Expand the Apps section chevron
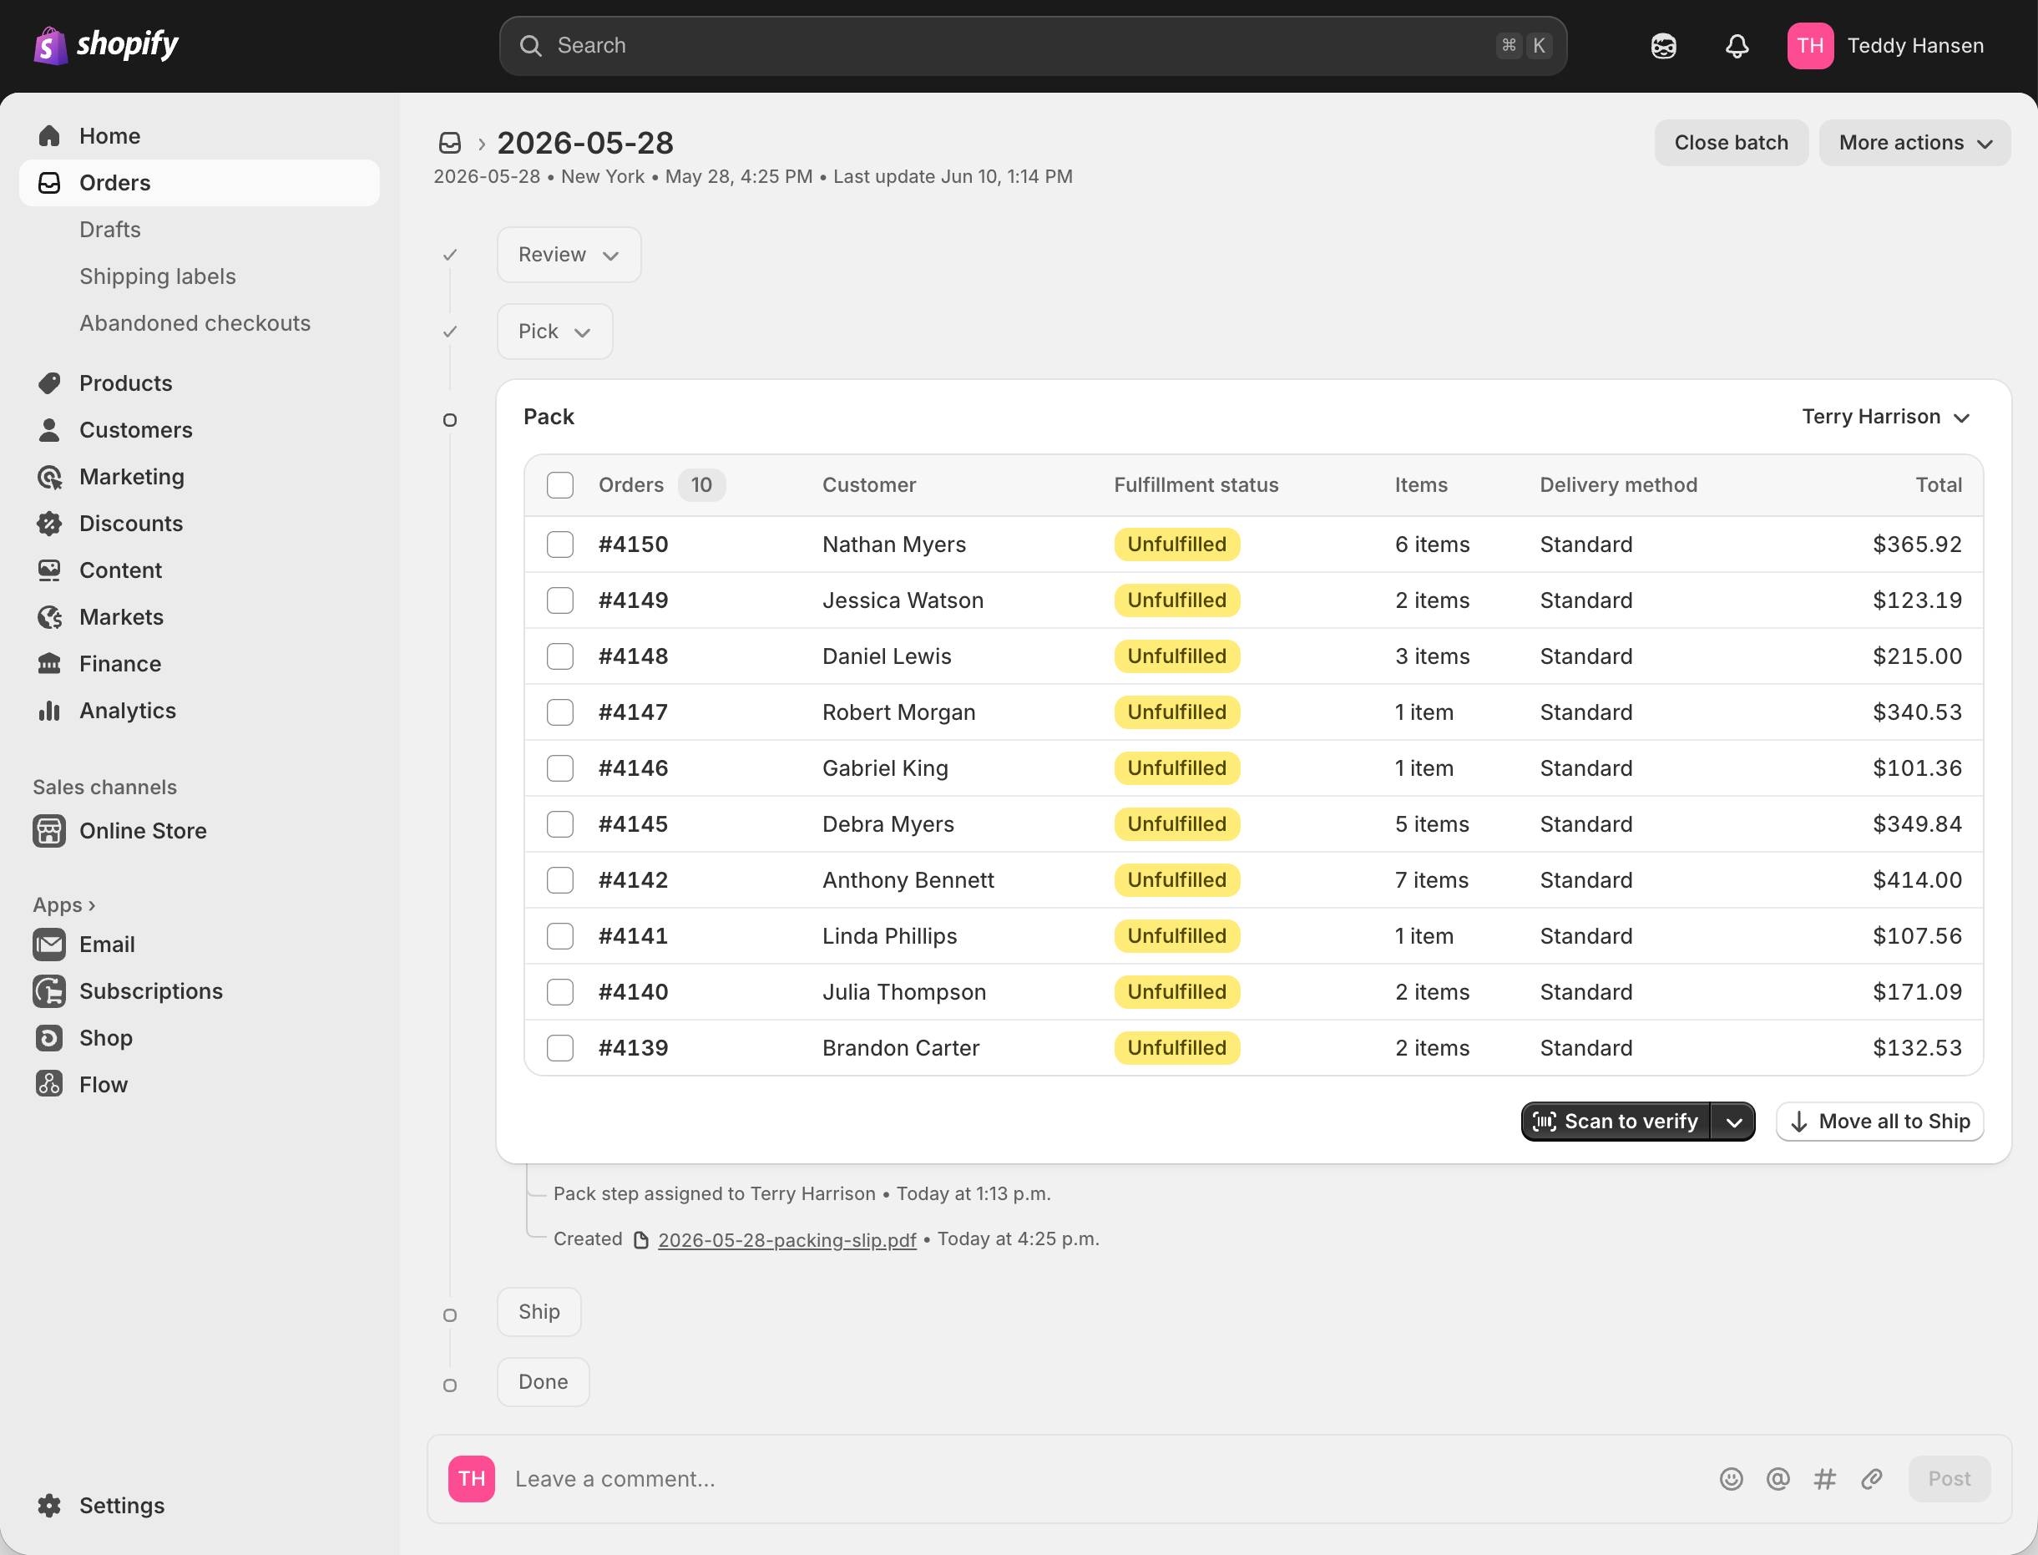This screenshot has width=2038, height=1555. tap(92, 905)
